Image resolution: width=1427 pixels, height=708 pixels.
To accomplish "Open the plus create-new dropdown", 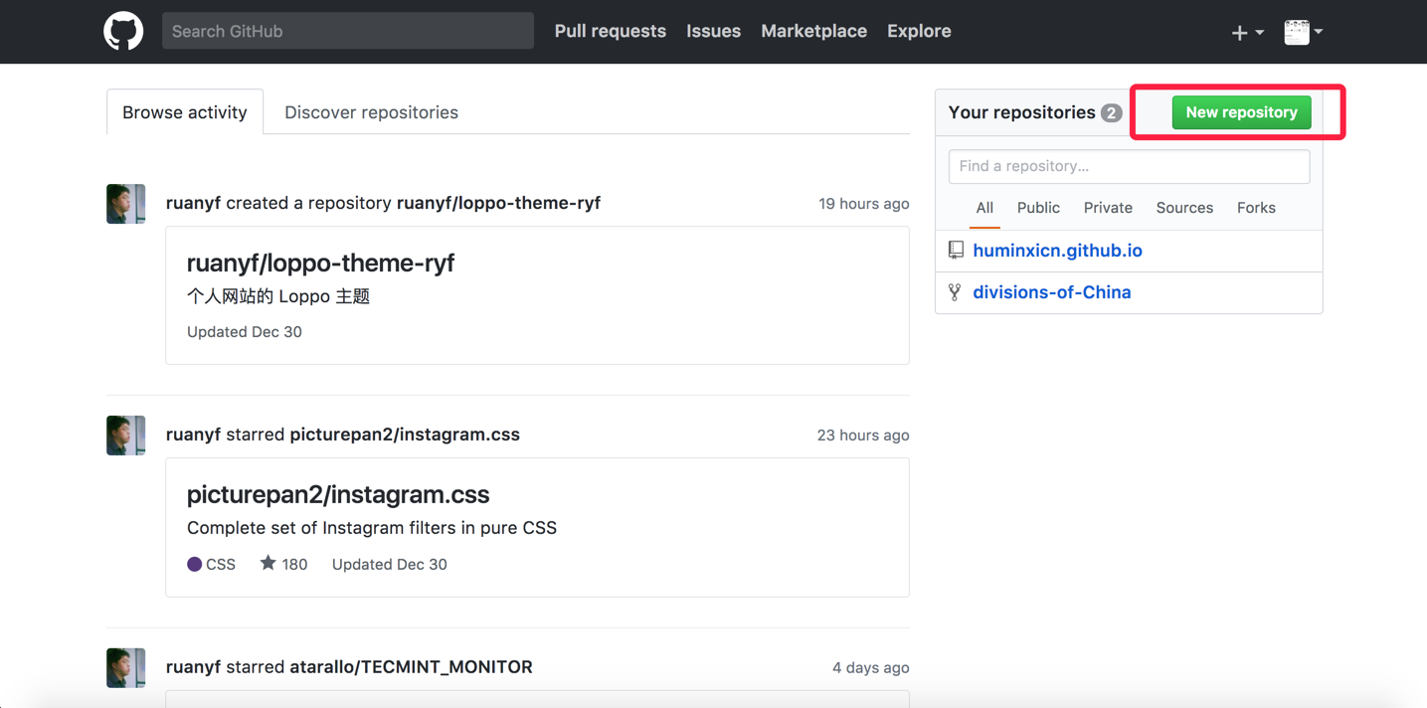I will coord(1247,32).
